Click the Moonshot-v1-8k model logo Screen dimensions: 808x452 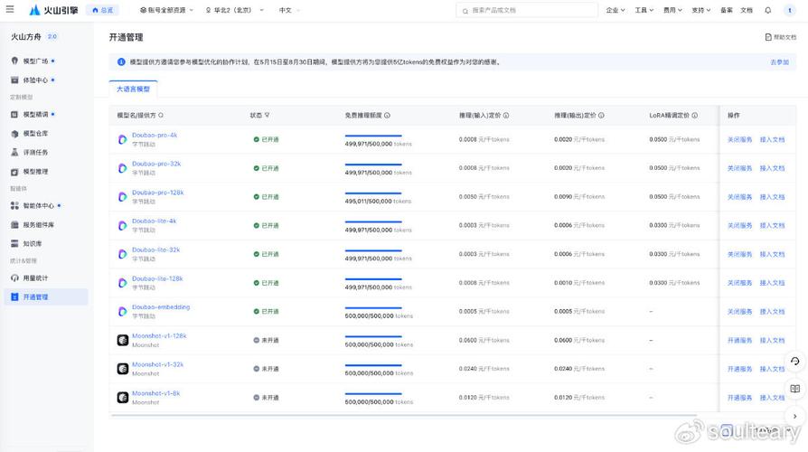(123, 398)
